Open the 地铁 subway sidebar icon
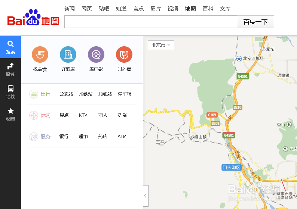The image size is (297, 209). pyautogui.click(x=10, y=92)
